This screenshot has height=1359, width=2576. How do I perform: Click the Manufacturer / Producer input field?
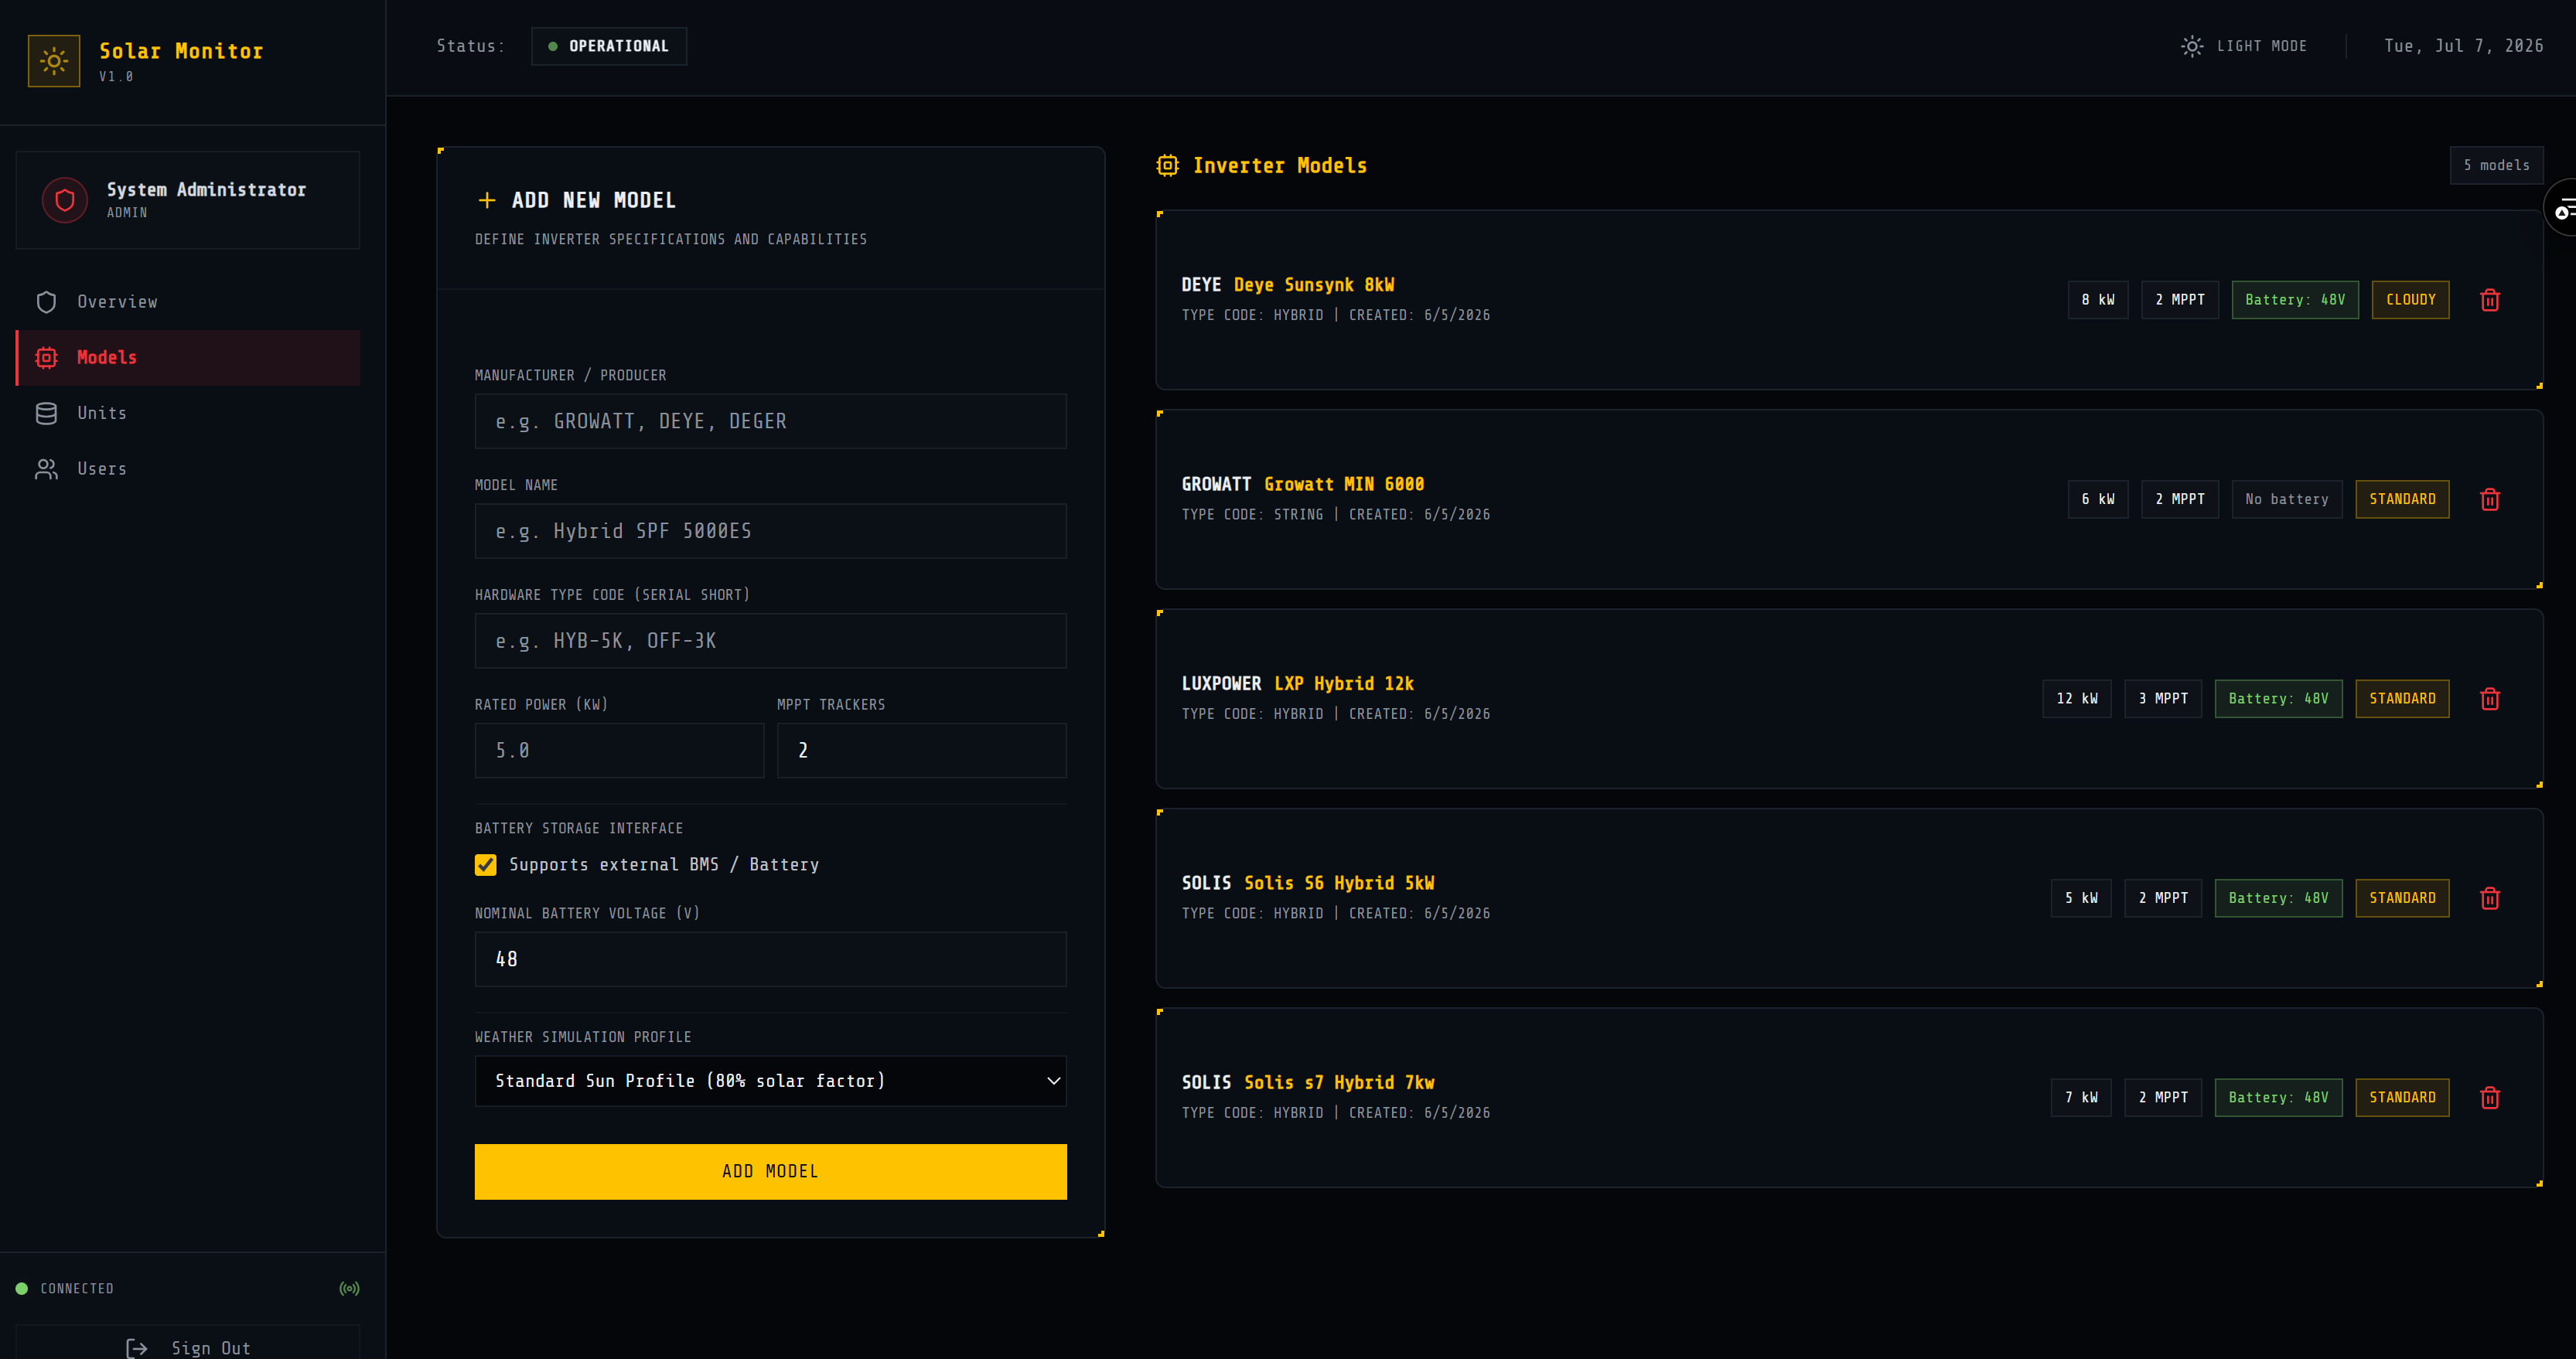point(770,421)
